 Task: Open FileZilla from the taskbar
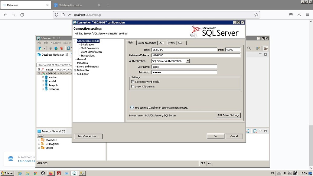tap(58, 173)
